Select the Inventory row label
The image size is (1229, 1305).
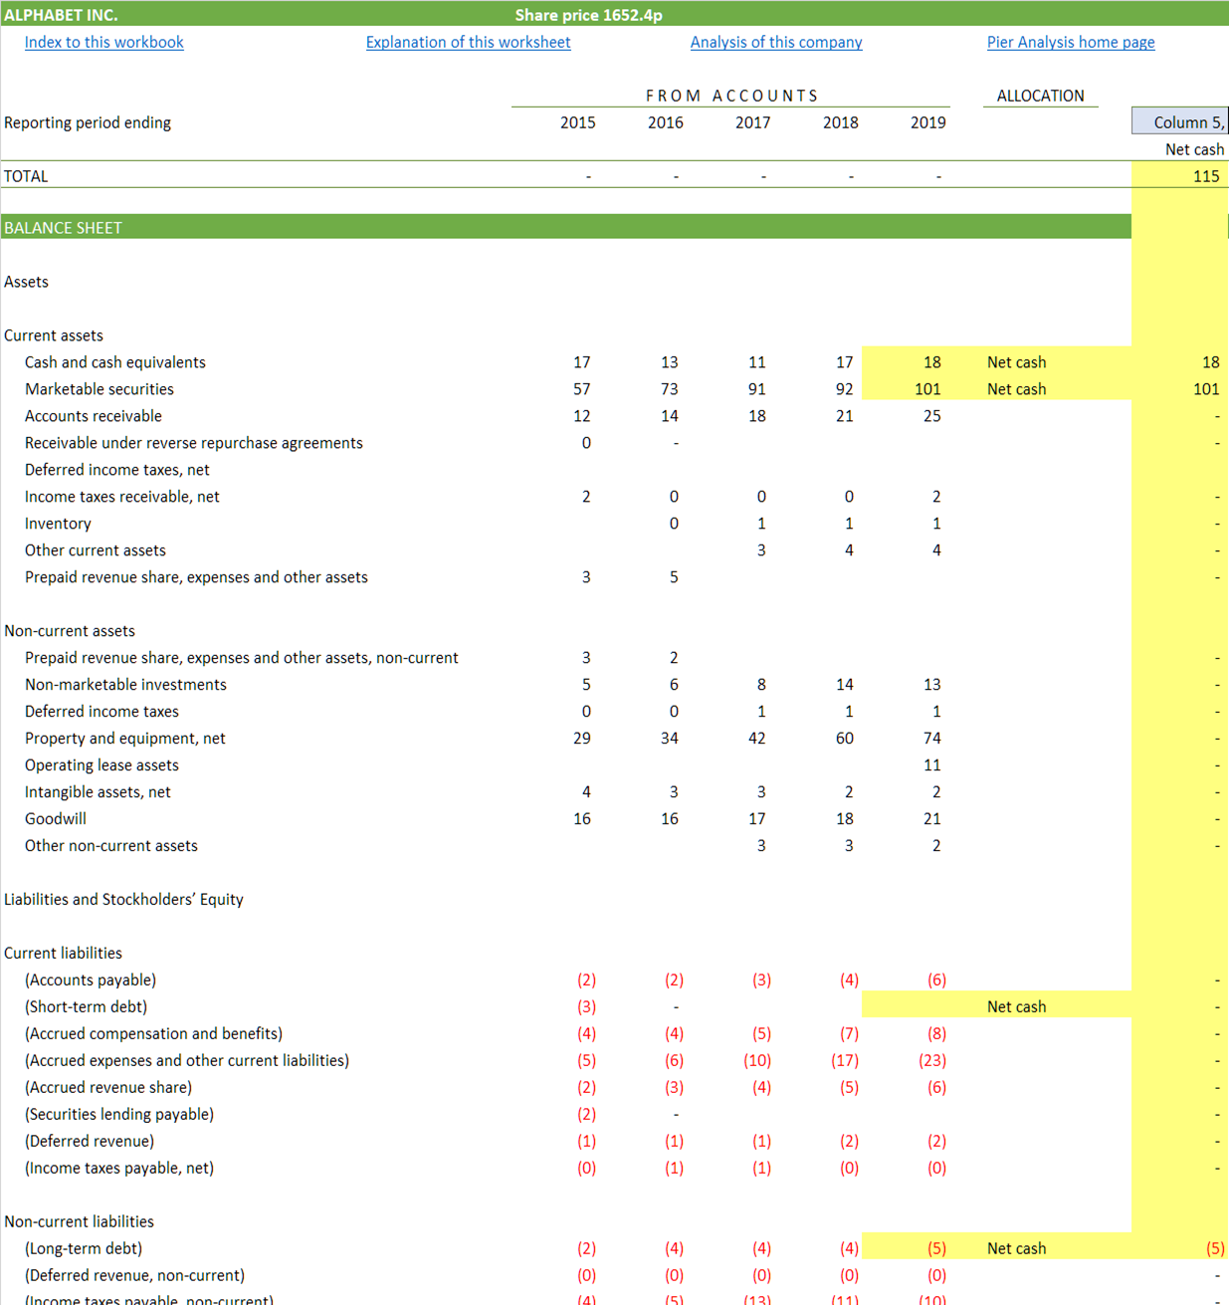58,524
